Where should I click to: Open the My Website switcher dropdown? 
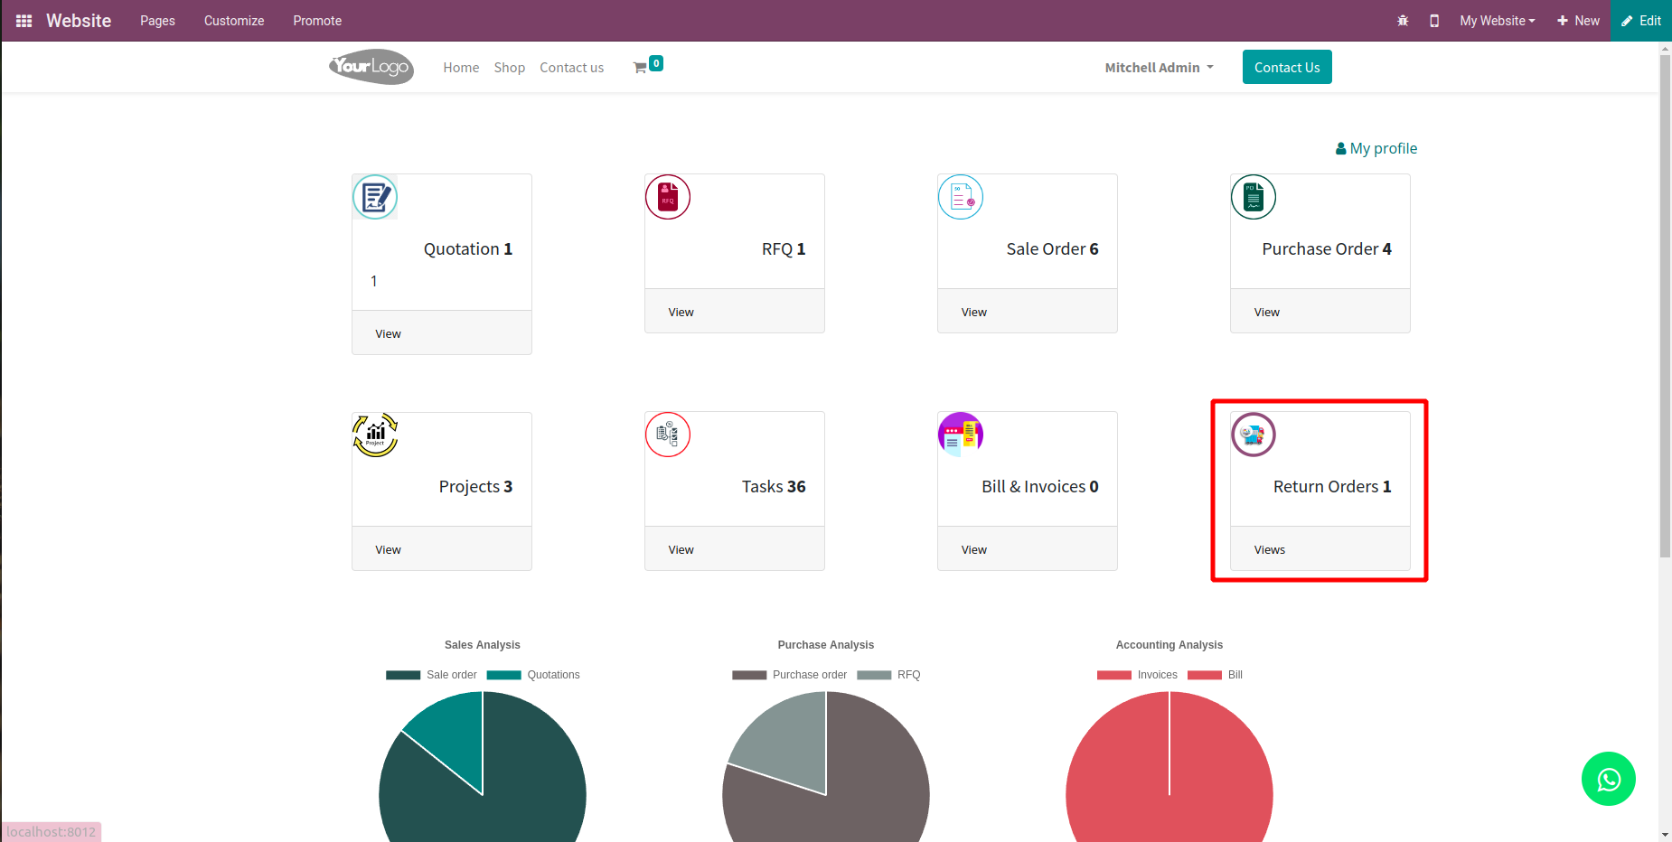click(1498, 21)
